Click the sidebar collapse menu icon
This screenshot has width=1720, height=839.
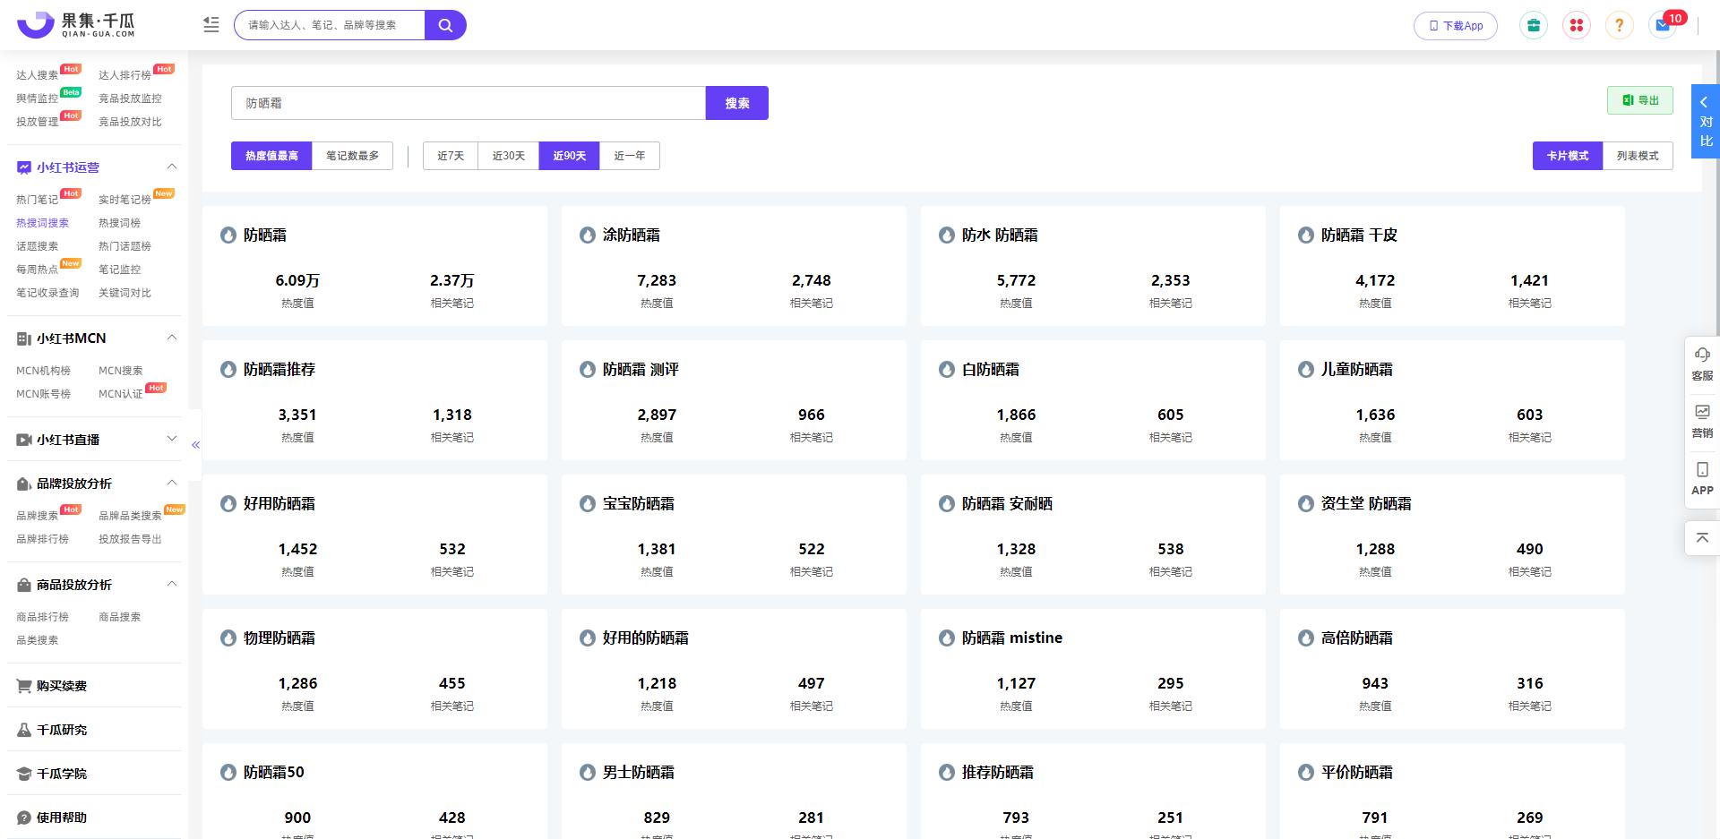(x=211, y=25)
